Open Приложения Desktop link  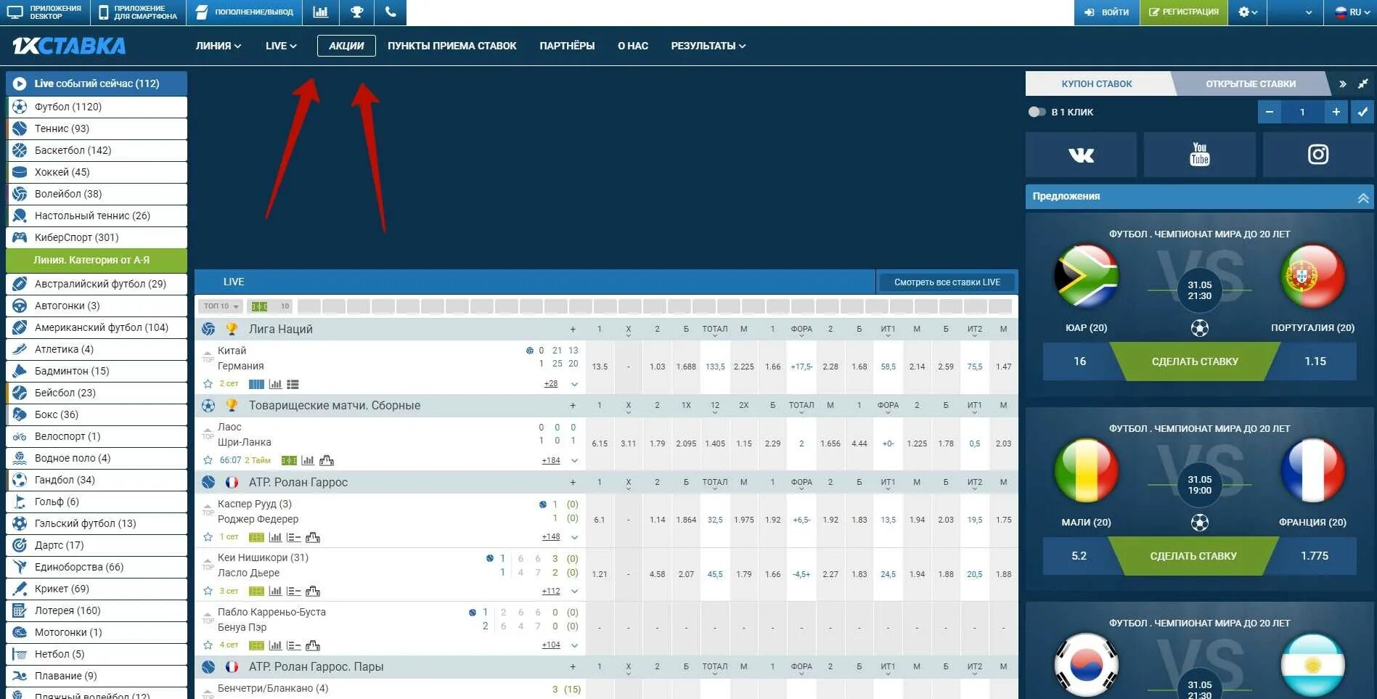[x=45, y=12]
